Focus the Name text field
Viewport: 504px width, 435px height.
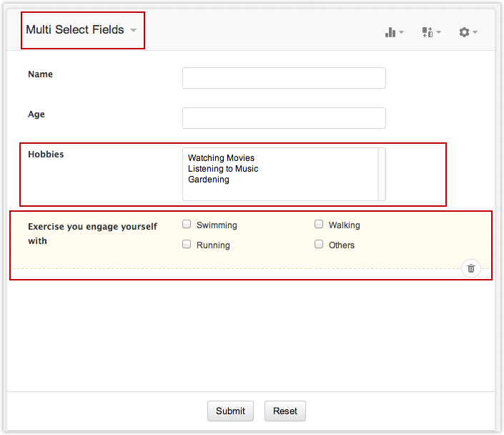pyautogui.click(x=284, y=78)
